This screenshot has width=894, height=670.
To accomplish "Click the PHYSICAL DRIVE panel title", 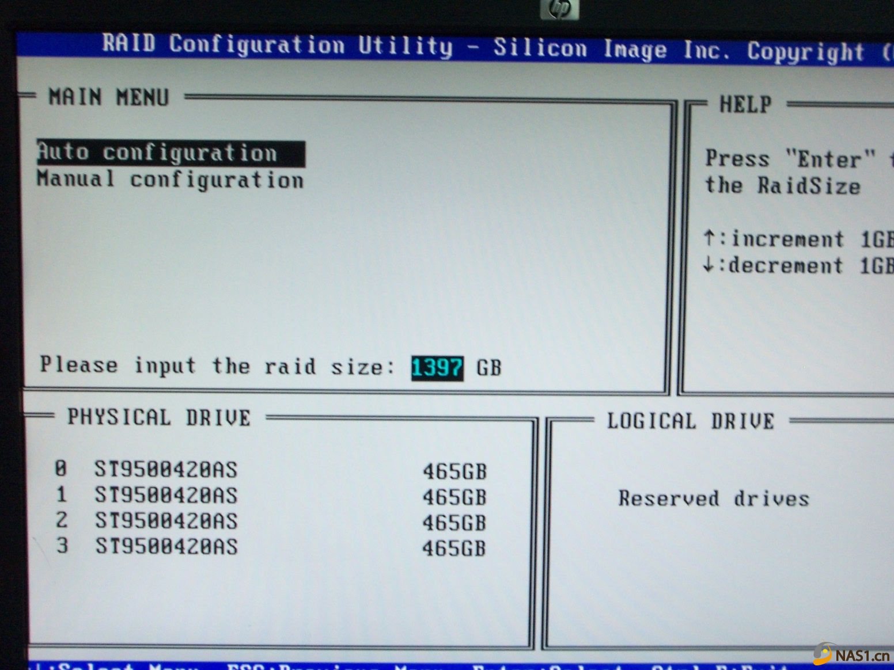I will 159,417.
